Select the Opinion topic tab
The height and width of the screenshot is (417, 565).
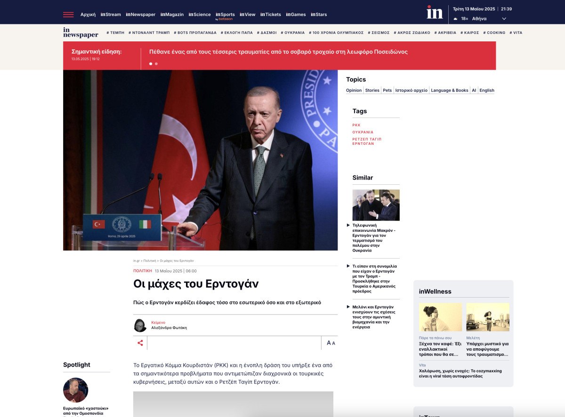tap(354, 90)
